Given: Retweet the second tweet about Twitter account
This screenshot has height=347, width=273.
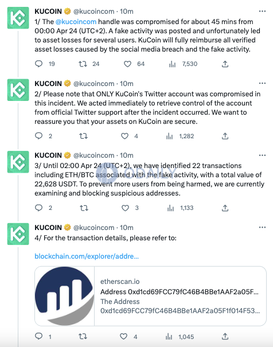Looking at the screenshot, I should 83,136.
